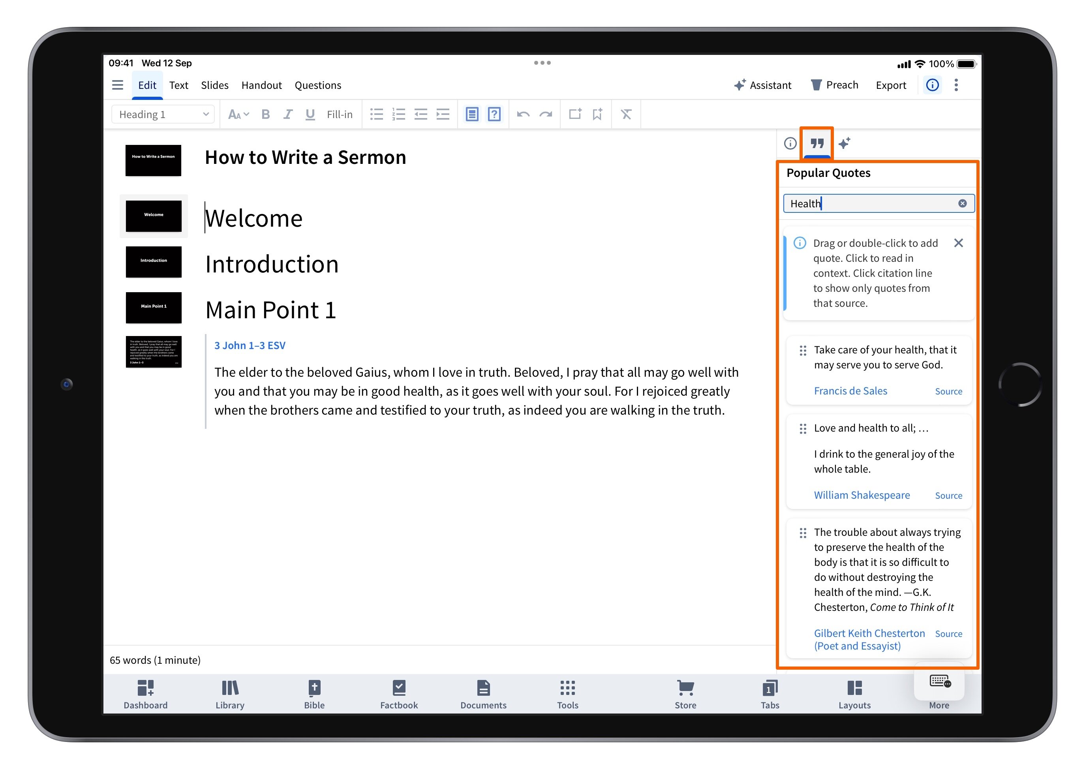Dismiss the drag-to-add quote tip
This screenshot has width=1085, height=768.
(x=959, y=243)
